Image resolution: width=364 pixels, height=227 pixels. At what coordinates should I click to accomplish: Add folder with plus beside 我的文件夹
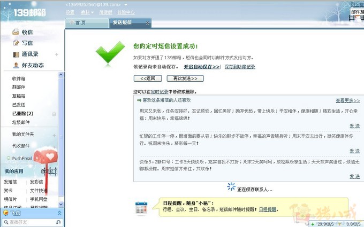tap(54, 135)
